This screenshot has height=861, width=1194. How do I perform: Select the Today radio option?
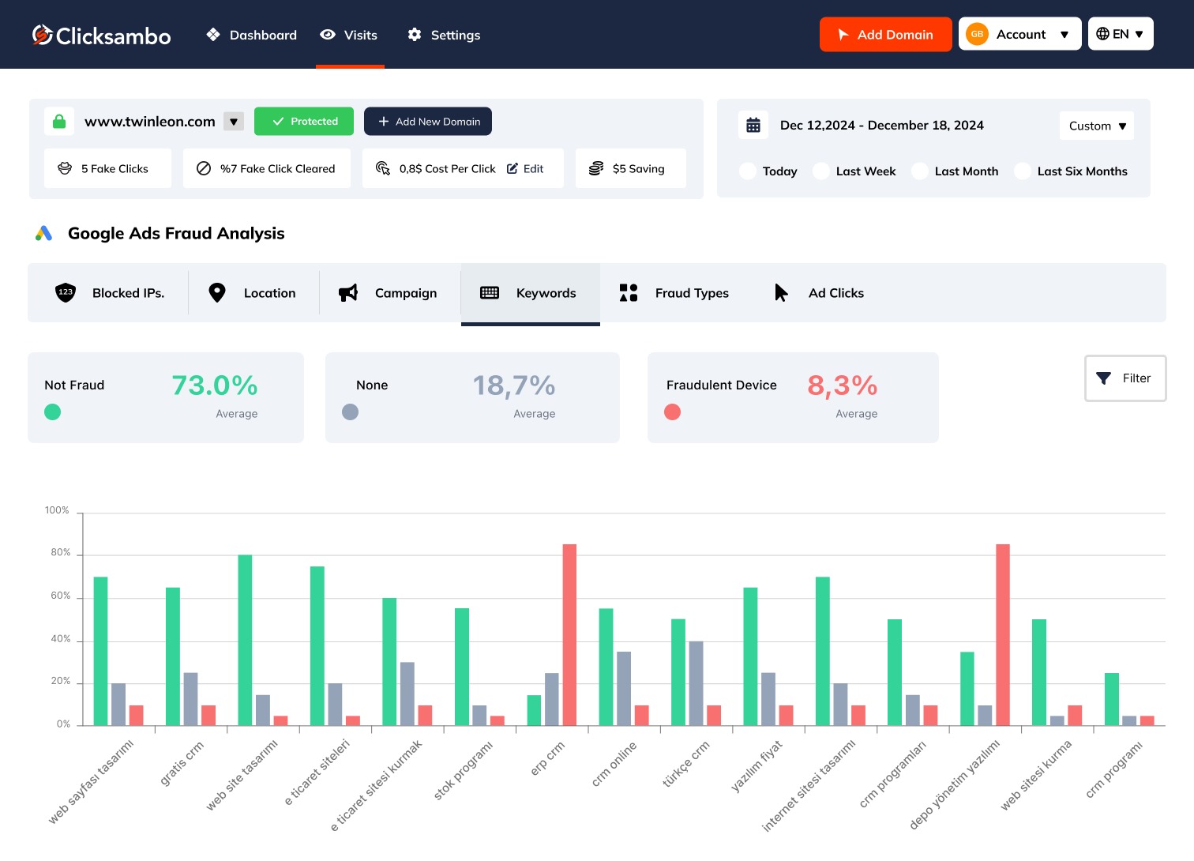[748, 171]
